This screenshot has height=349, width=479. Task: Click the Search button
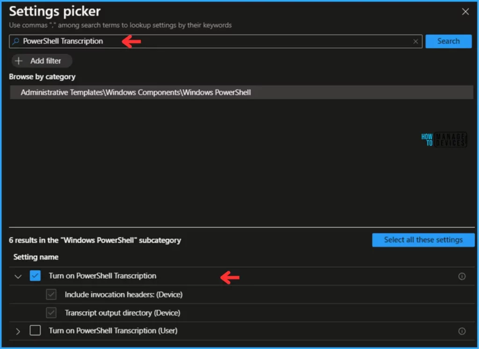tap(448, 41)
